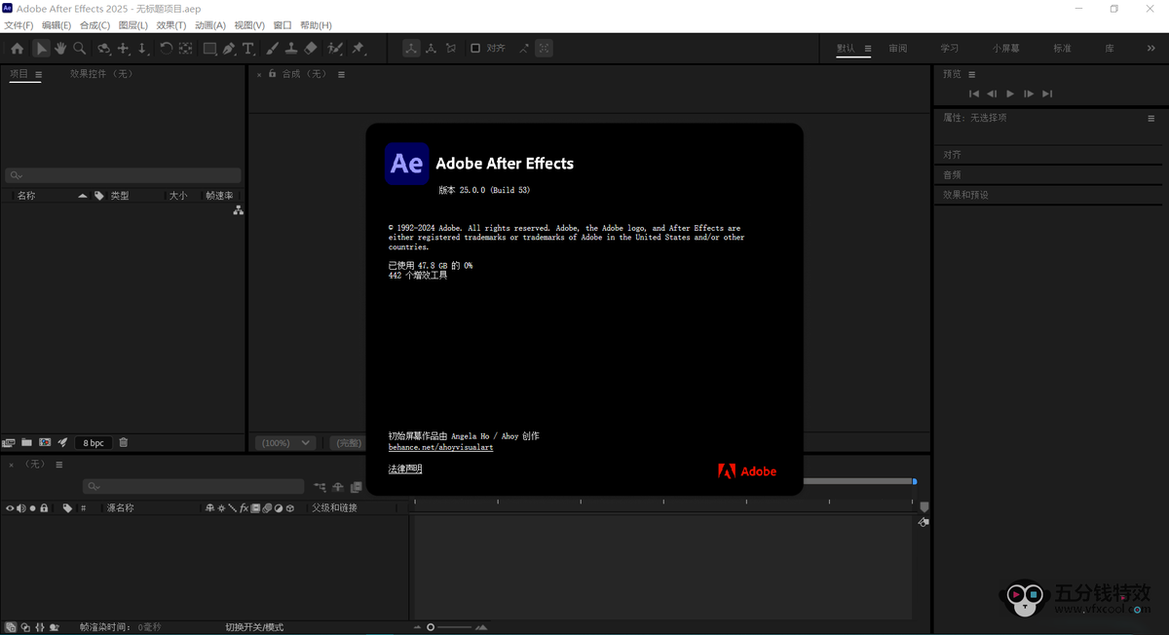Screen dimensions: 1169x635
Task: Select the Roto Brush tool
Action: click(335, 48)
